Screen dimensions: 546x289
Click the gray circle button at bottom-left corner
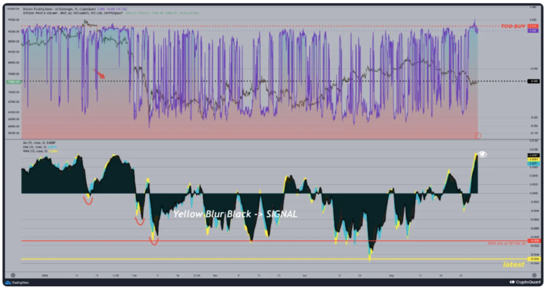click(x=13, y=275)
